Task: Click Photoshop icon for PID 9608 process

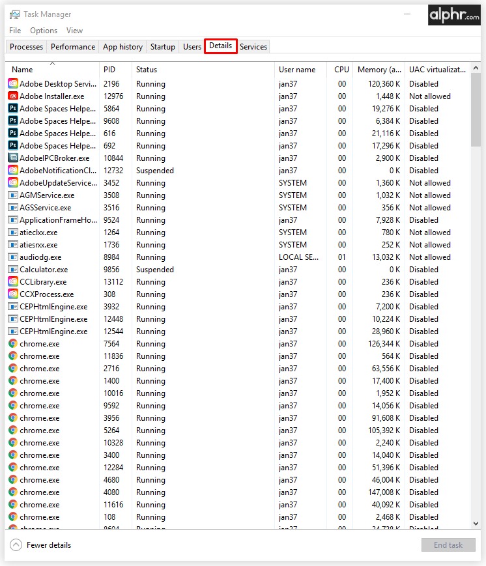Action: tap(13, 121)
